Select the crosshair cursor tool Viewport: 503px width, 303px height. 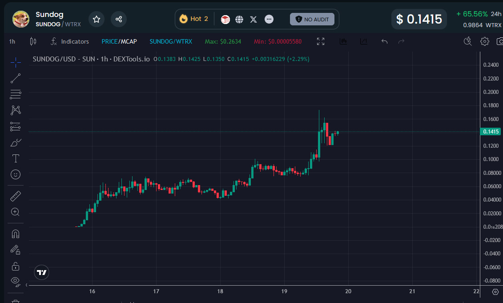tap(16, 63)
